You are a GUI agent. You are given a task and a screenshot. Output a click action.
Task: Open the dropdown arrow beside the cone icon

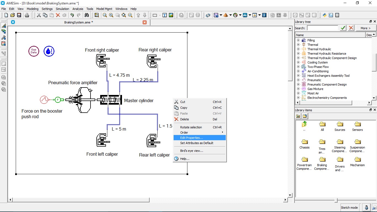[x=230, y=15]
